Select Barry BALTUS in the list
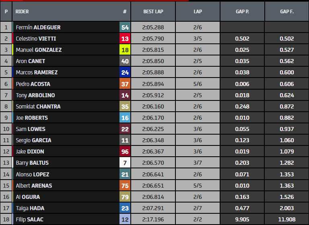 [32, 163]
